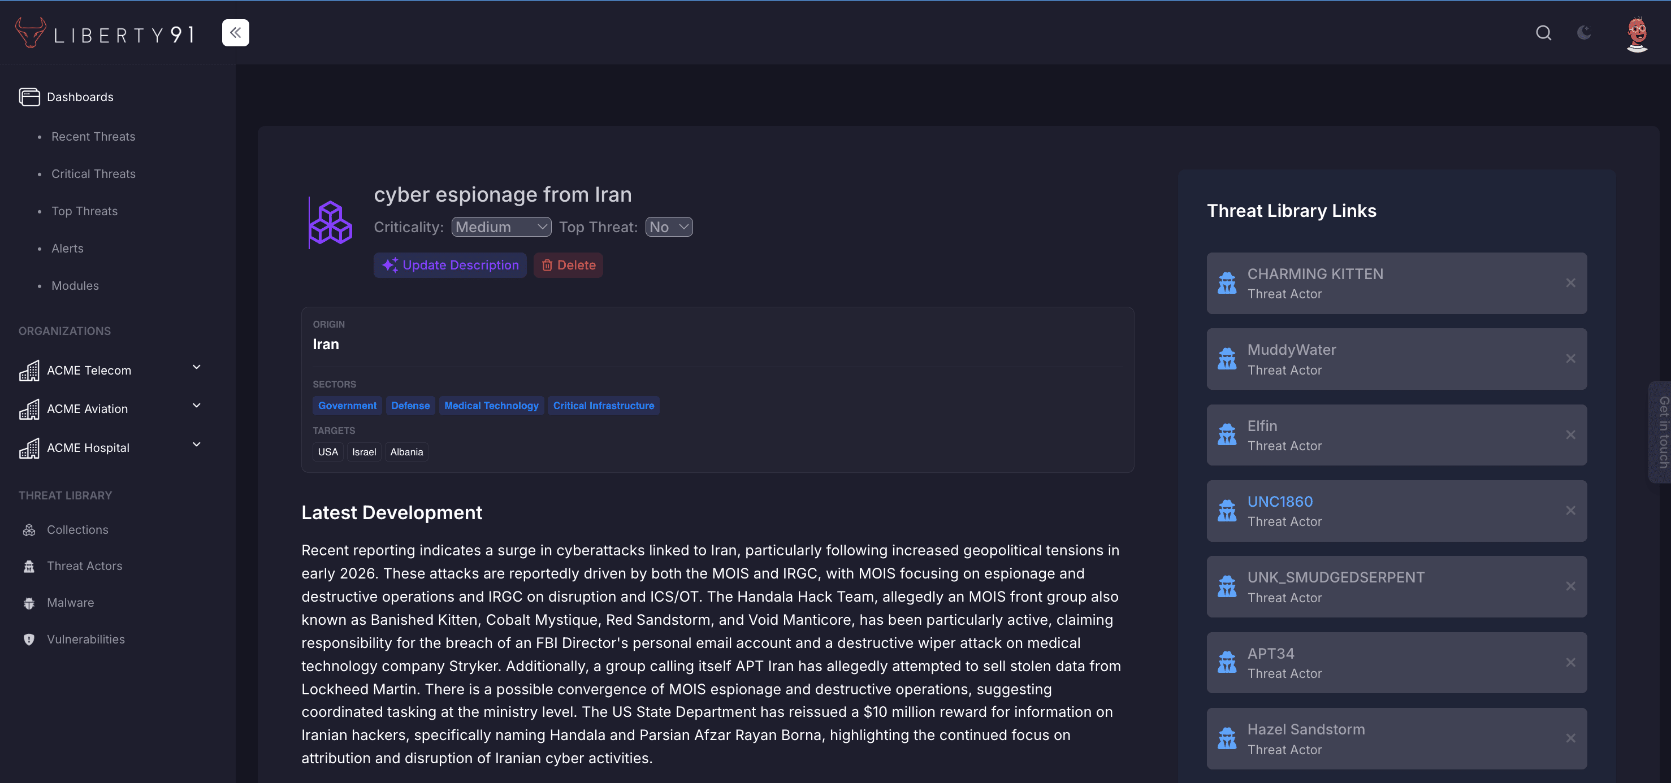The height and width of the screenshot is (783, 1671).
Task: Open the UNC1860 threat actor link
Action: coord(1280,501)
